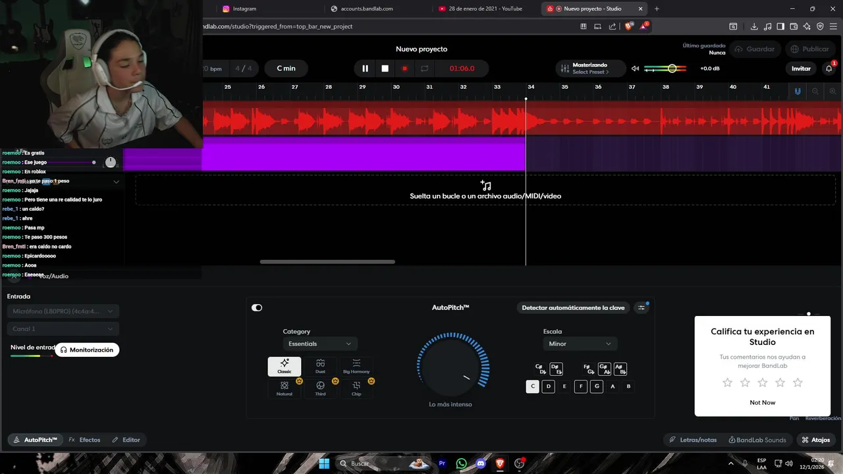Open Discord from the taskbar

point(480,463)
